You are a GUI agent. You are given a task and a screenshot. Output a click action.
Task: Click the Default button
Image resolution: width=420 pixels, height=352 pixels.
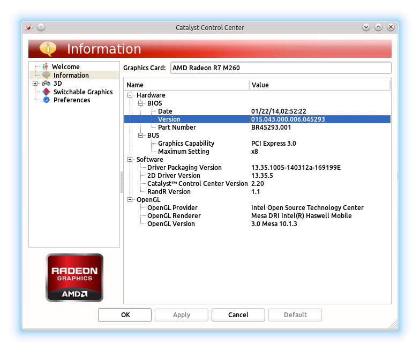click(295, 315)
